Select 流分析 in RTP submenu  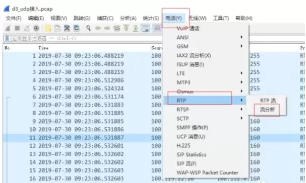pos(267,110)
